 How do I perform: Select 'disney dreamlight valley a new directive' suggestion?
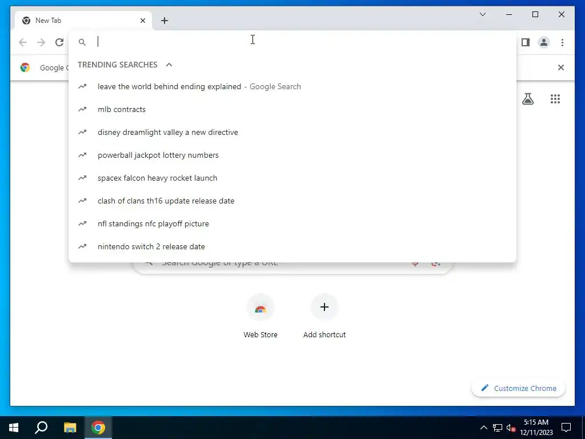coord(292,132)
